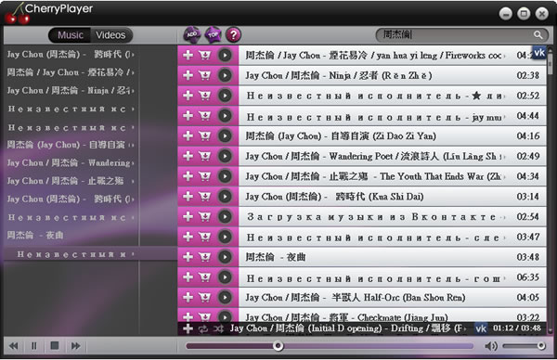This screenshot has height=360, width=557.
Task: Click vk badge in now-playing bar
Action: (481, 328)
